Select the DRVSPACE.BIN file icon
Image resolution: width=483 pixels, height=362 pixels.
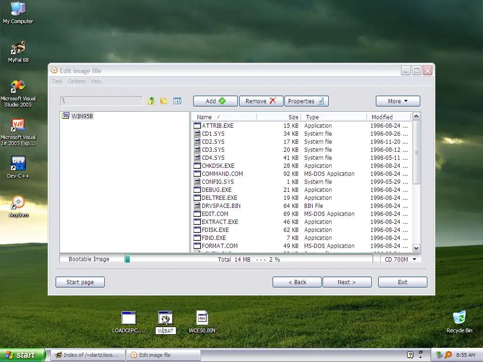pos(197,206)
